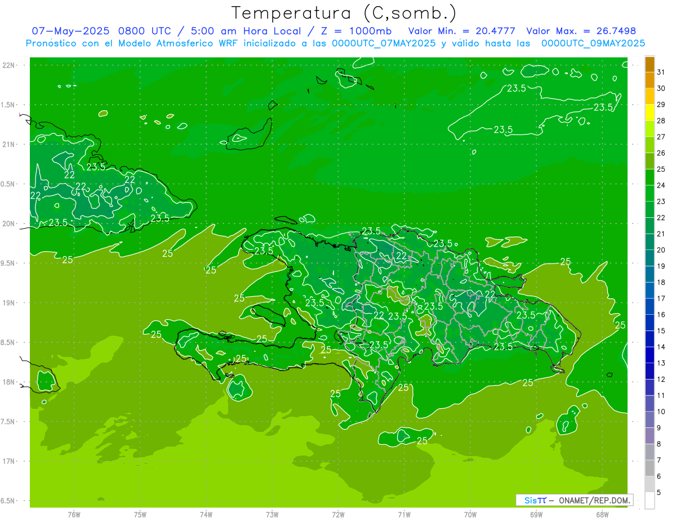The width and height of the screenshot is (676, 522).
Task: Pick the dark orange colorbar segment above 31
Action: [x=650, y=64]
